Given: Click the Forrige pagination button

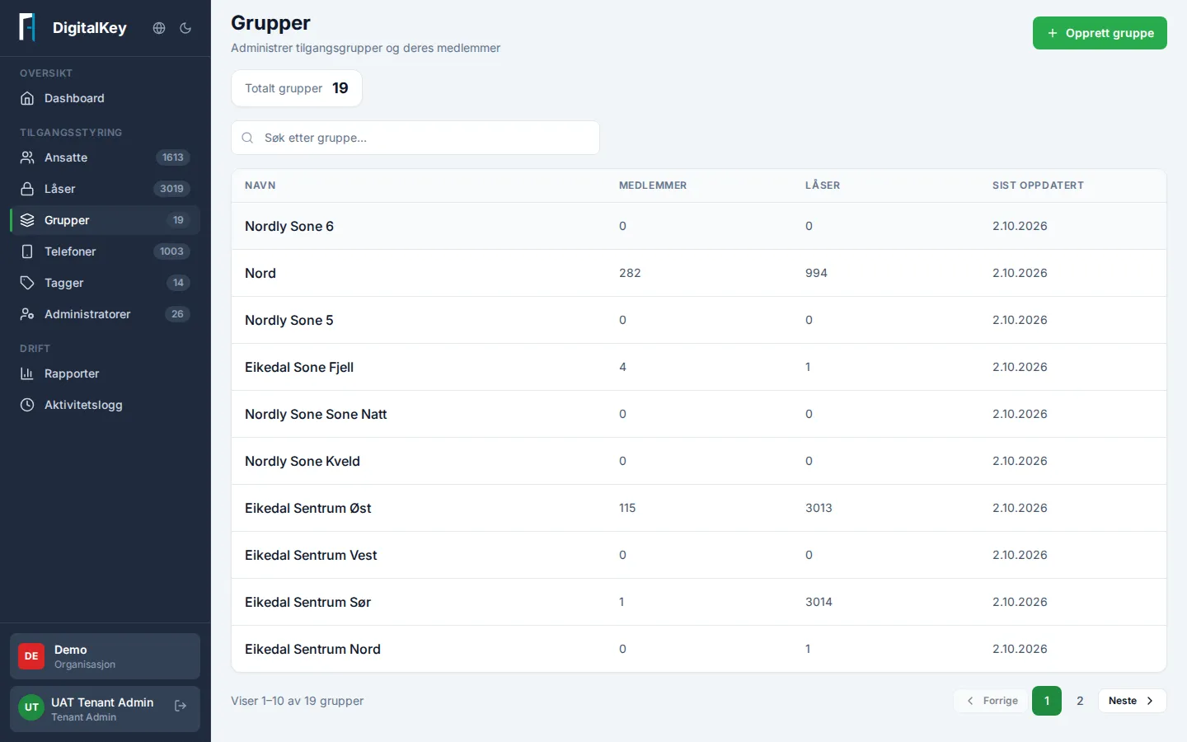Looking at the screenshot, I should [992, 701].
